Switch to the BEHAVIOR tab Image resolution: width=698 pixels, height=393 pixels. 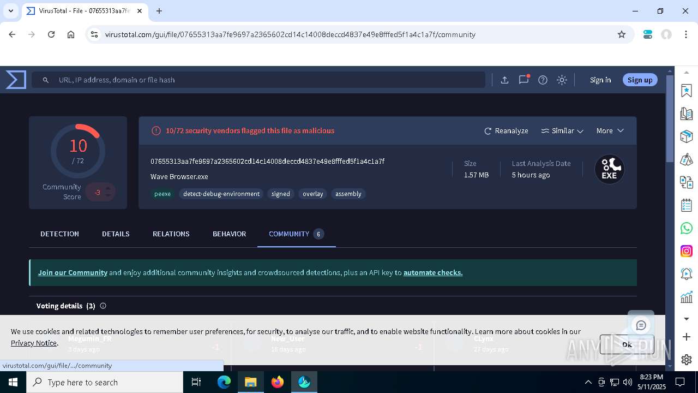pyautogui.click(x=229, y=234)
